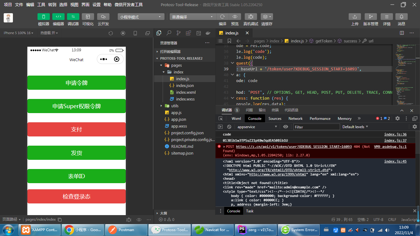The width and height of the screenshot is (420, 236).
Task: Click the red 支付 button
Action: pos(77,129)
